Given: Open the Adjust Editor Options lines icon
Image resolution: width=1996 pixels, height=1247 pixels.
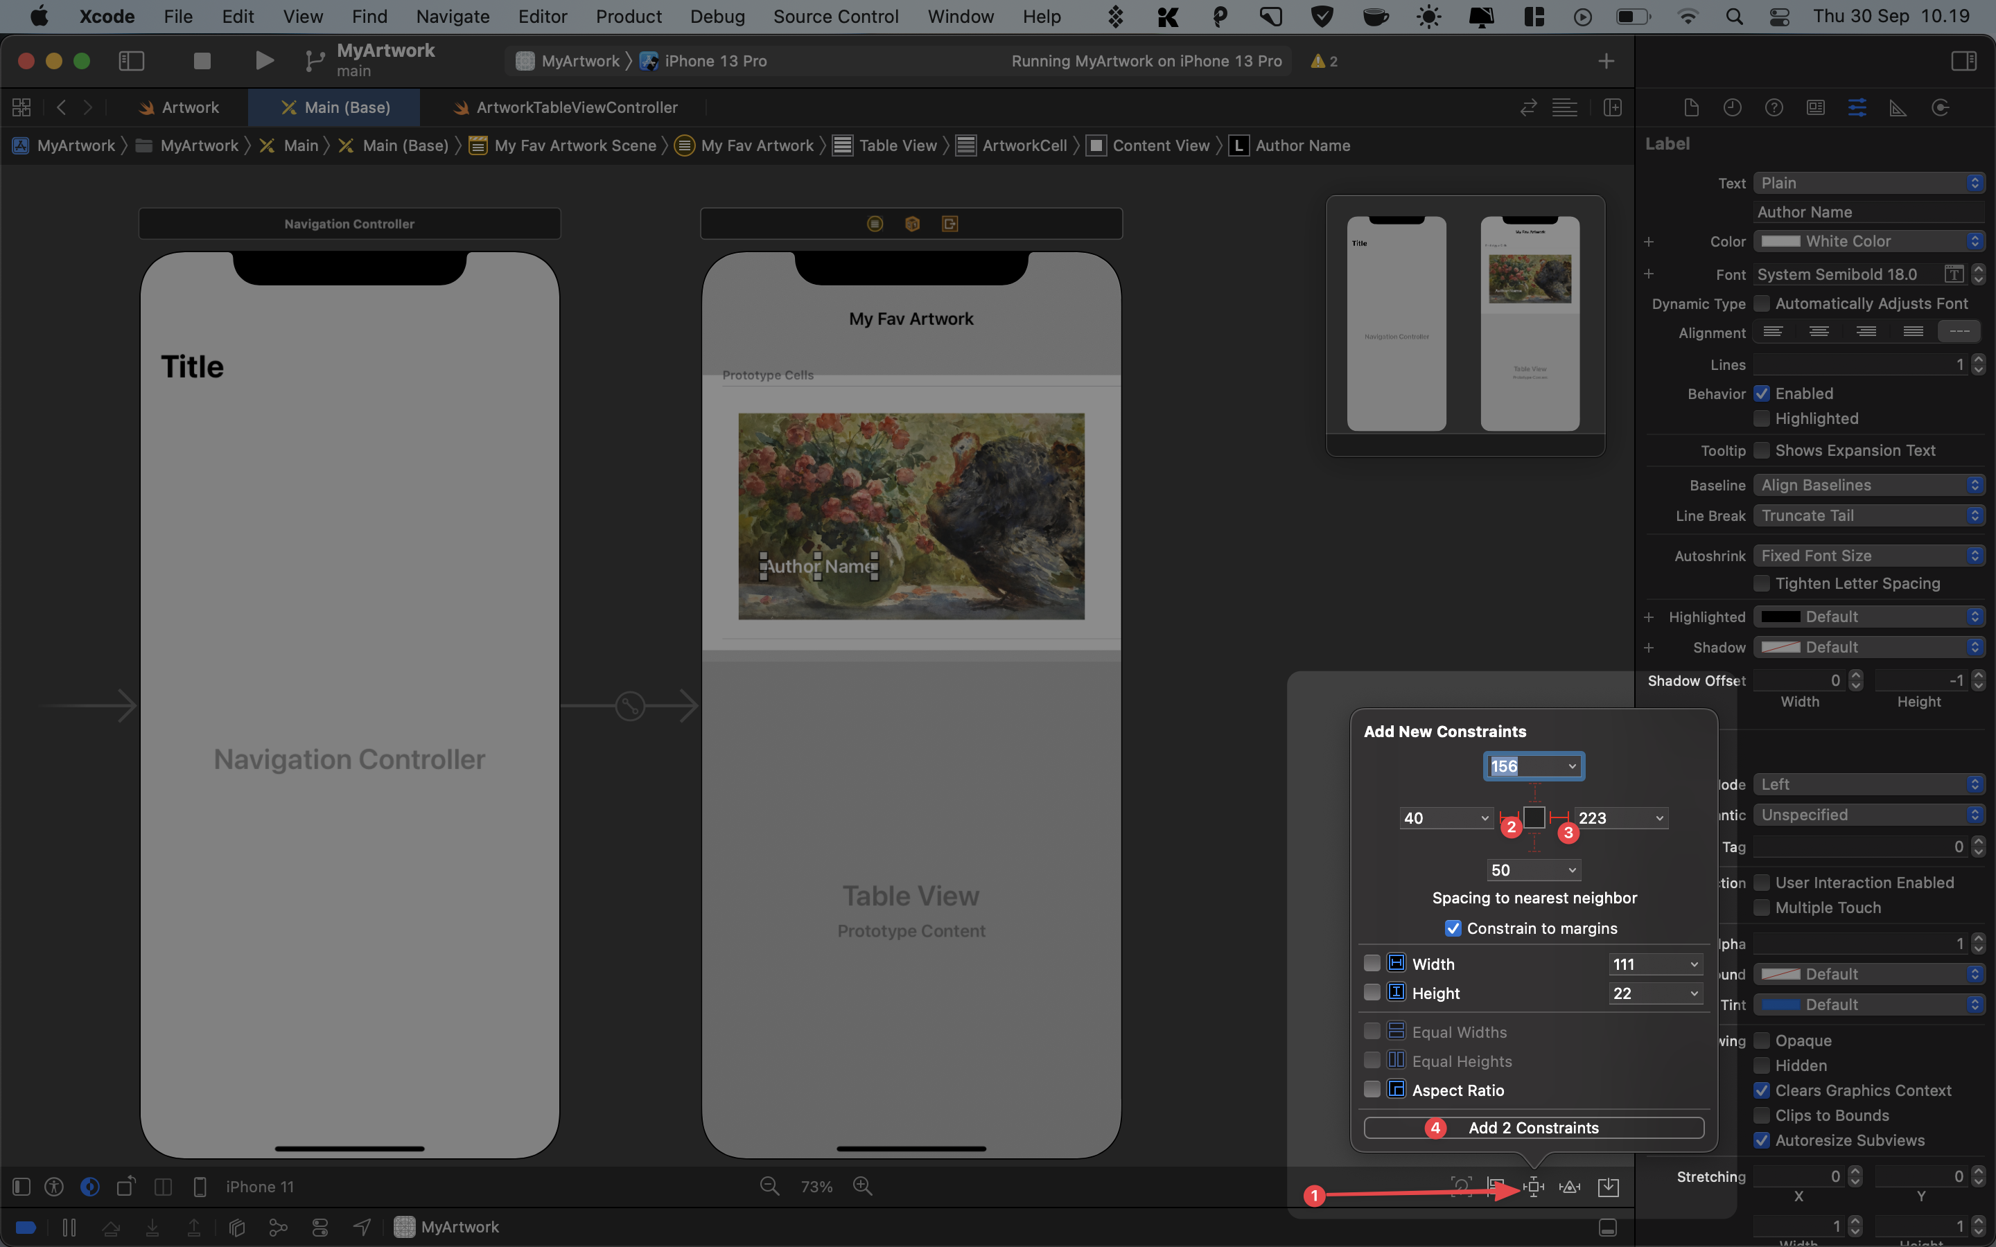Looking at the screenshot, I should (x=1565, y=107).
